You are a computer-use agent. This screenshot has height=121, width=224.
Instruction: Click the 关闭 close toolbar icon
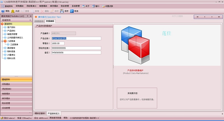pos(13,11)
